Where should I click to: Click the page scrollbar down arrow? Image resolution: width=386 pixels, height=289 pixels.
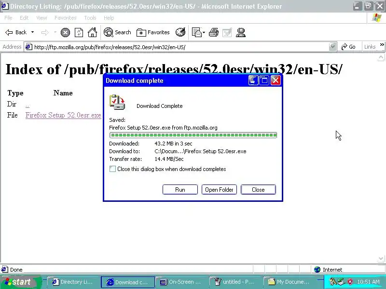click(381, 259)
